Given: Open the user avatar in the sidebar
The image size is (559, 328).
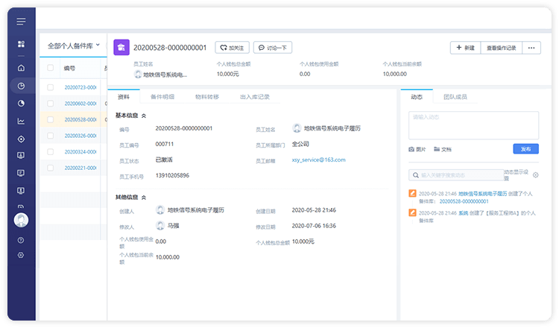Looking at the screenshot, I should click(x=21, y=220).
